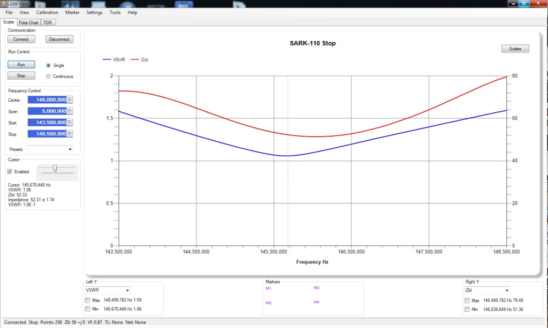Switch to the Polar Chart tab
The image size is (548, 328).
click(29, 22)
